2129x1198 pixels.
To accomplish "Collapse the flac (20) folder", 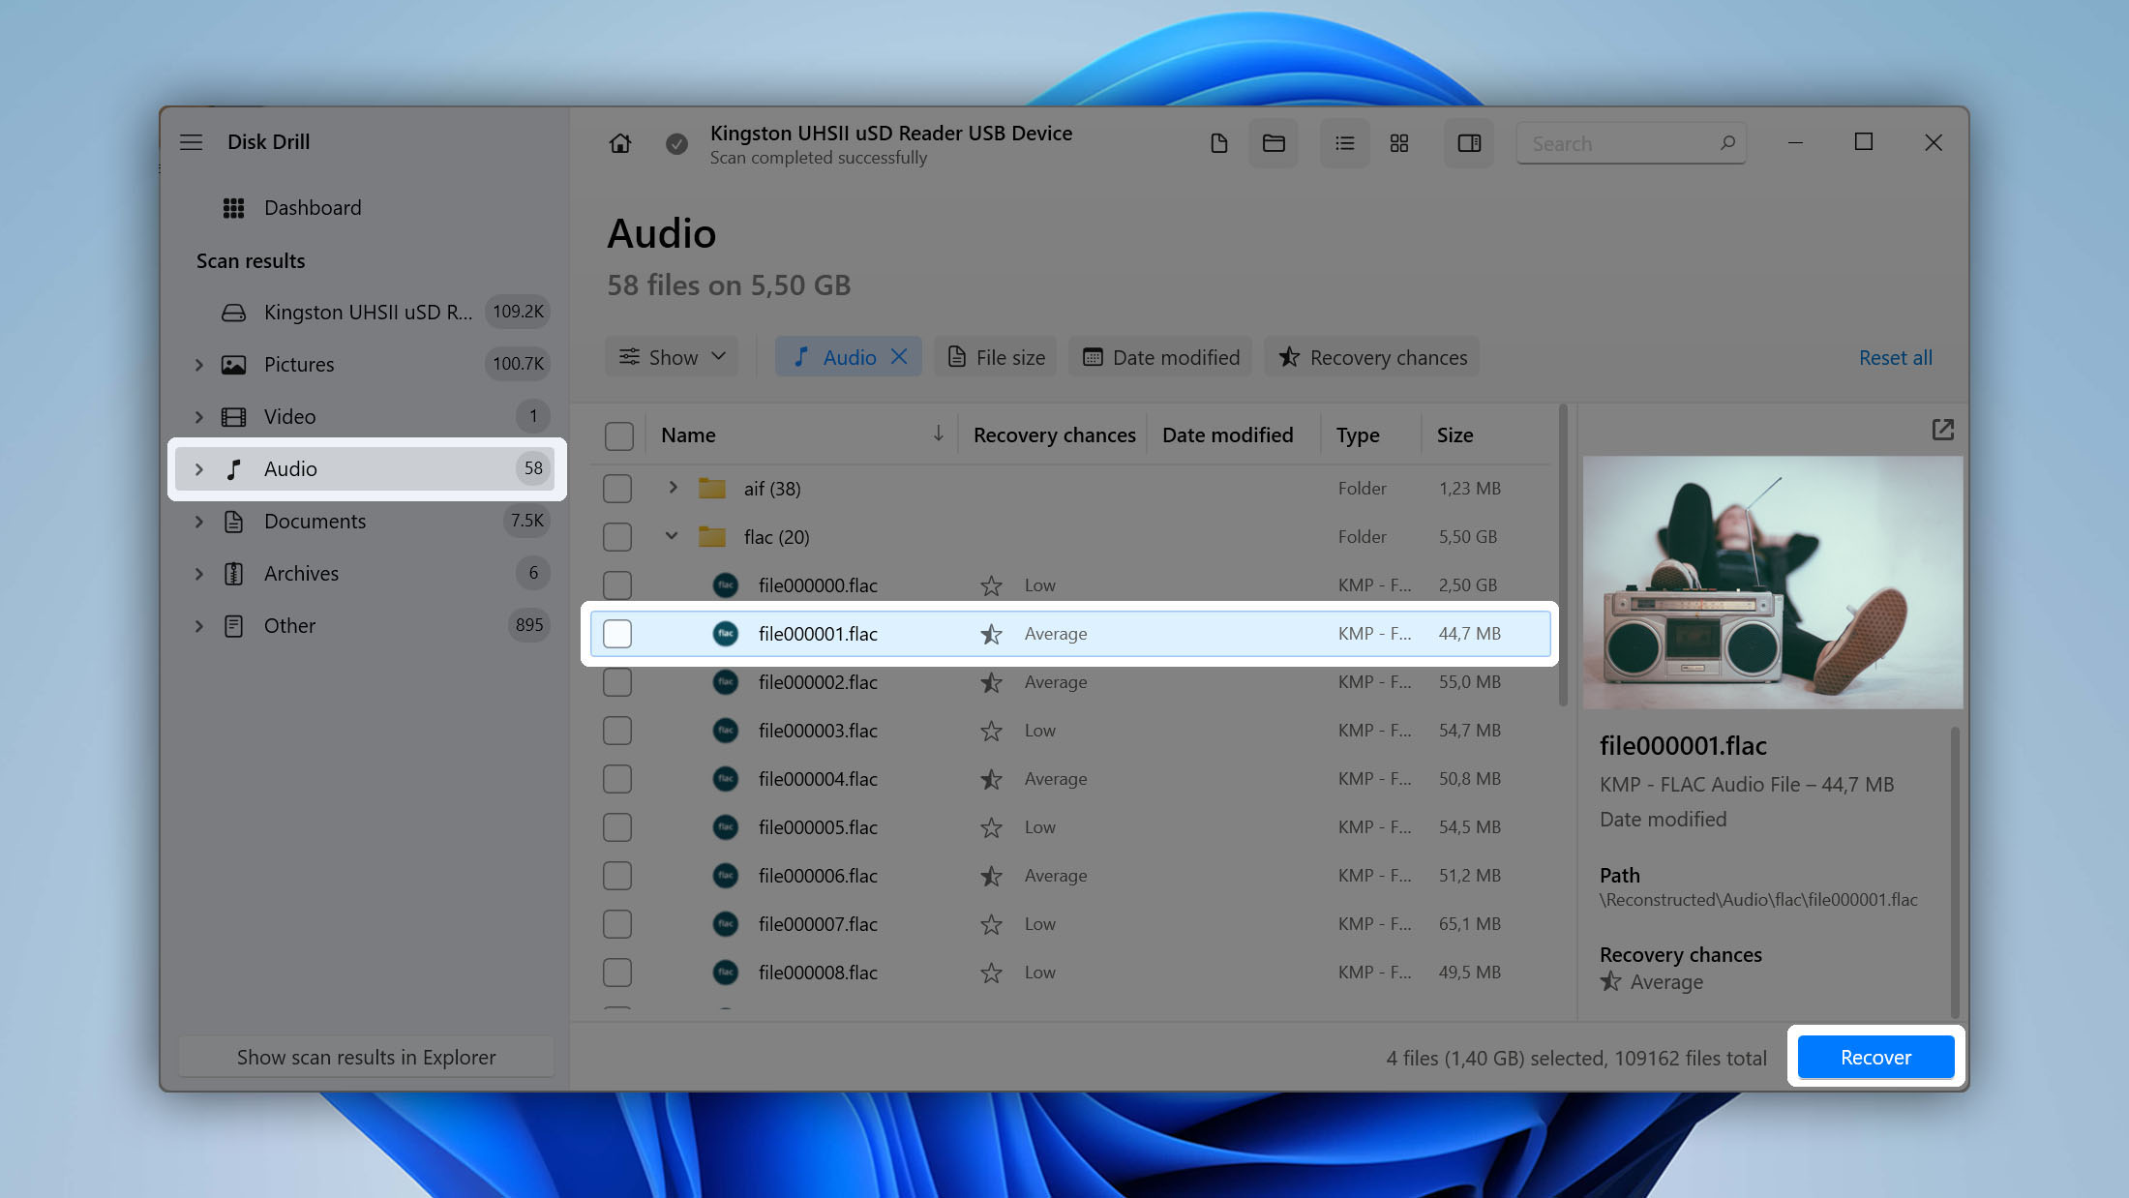I will (x=672, y=536).
